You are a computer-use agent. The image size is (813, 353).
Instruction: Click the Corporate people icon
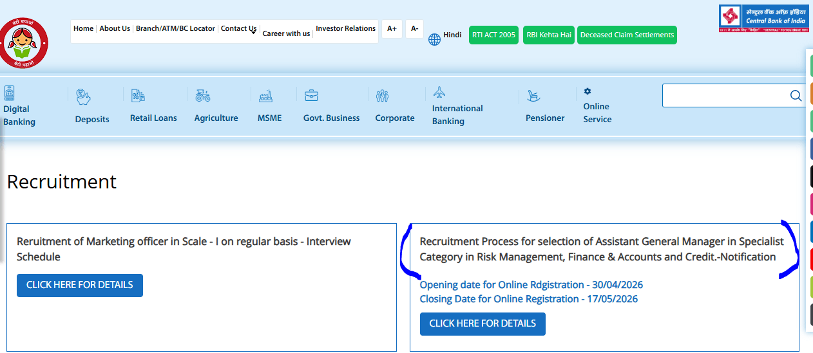(x=383, y=96)
